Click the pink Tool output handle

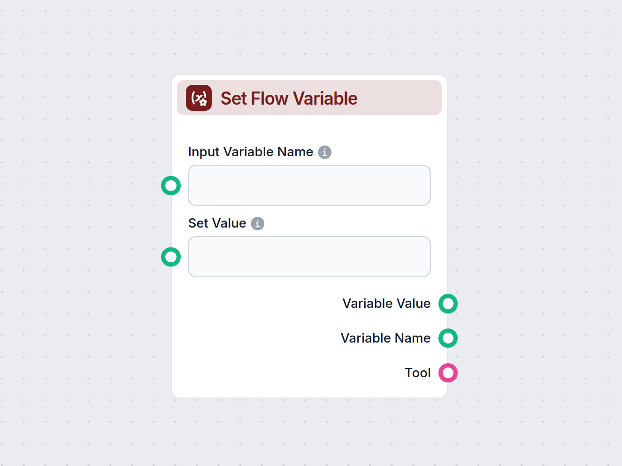point(448,373)
